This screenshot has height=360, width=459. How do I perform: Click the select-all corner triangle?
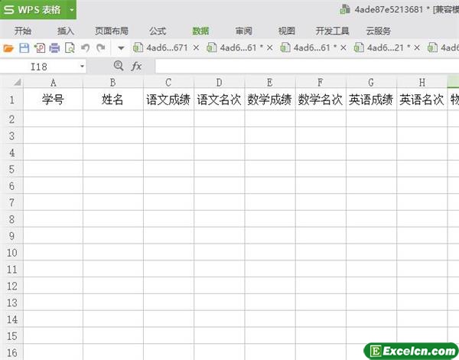click(17, 83)
